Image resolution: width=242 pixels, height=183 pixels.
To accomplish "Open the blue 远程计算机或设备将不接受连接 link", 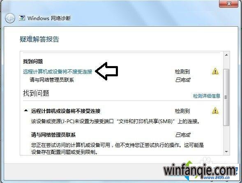I will 58,72.
